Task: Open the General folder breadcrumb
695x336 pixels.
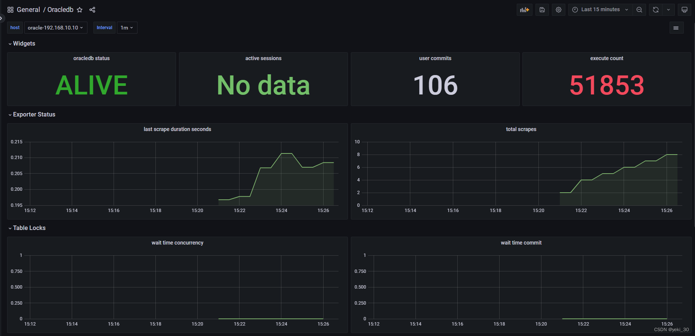Action: (28, 10)
